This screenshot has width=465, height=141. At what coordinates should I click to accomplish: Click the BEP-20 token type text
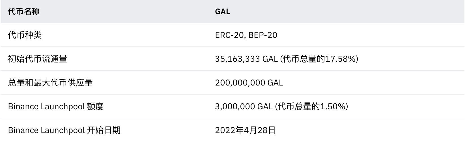(x=263, y=35)
